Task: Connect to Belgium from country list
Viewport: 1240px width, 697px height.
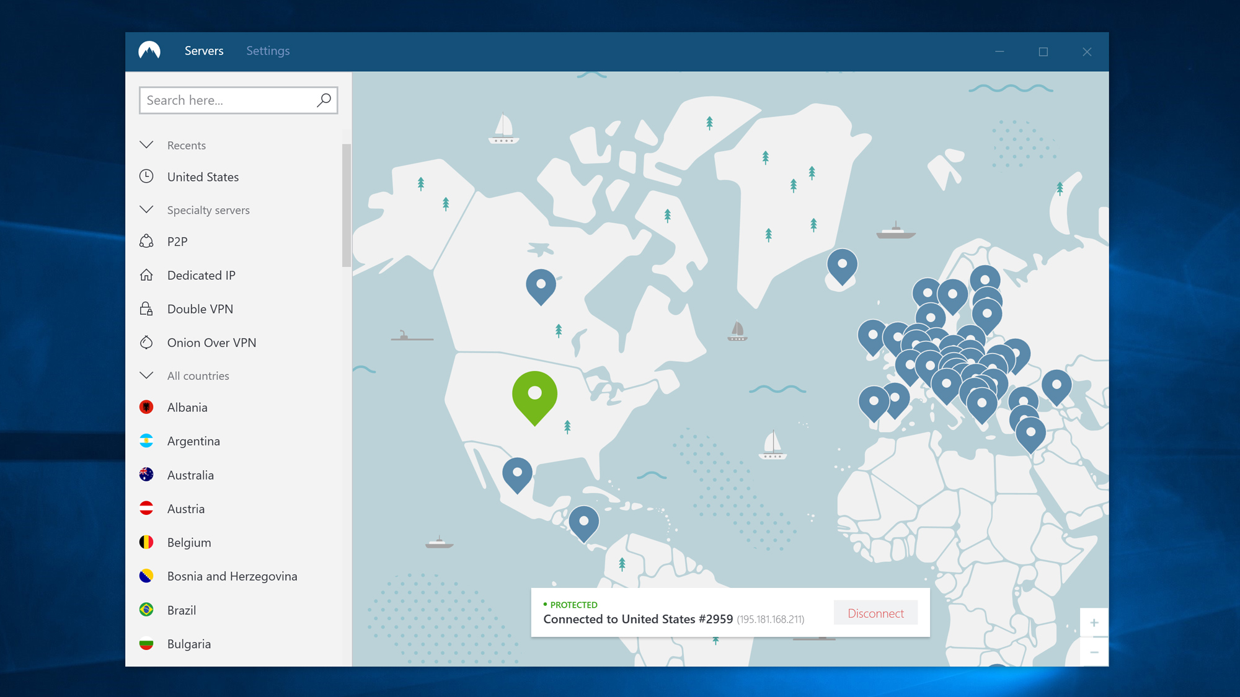Action: [x=189, y=543]
